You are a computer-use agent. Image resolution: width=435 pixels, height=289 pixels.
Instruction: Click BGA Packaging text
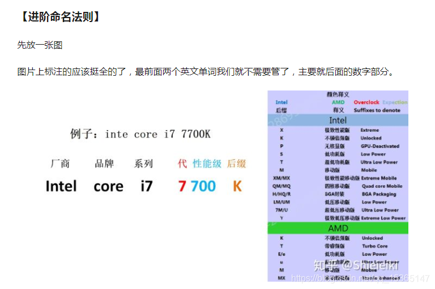click(379, 194)
